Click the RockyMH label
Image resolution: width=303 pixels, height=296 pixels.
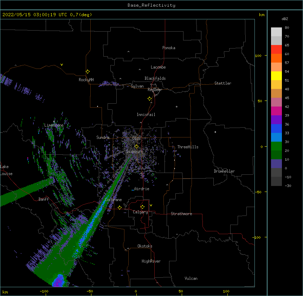(86, 80)
